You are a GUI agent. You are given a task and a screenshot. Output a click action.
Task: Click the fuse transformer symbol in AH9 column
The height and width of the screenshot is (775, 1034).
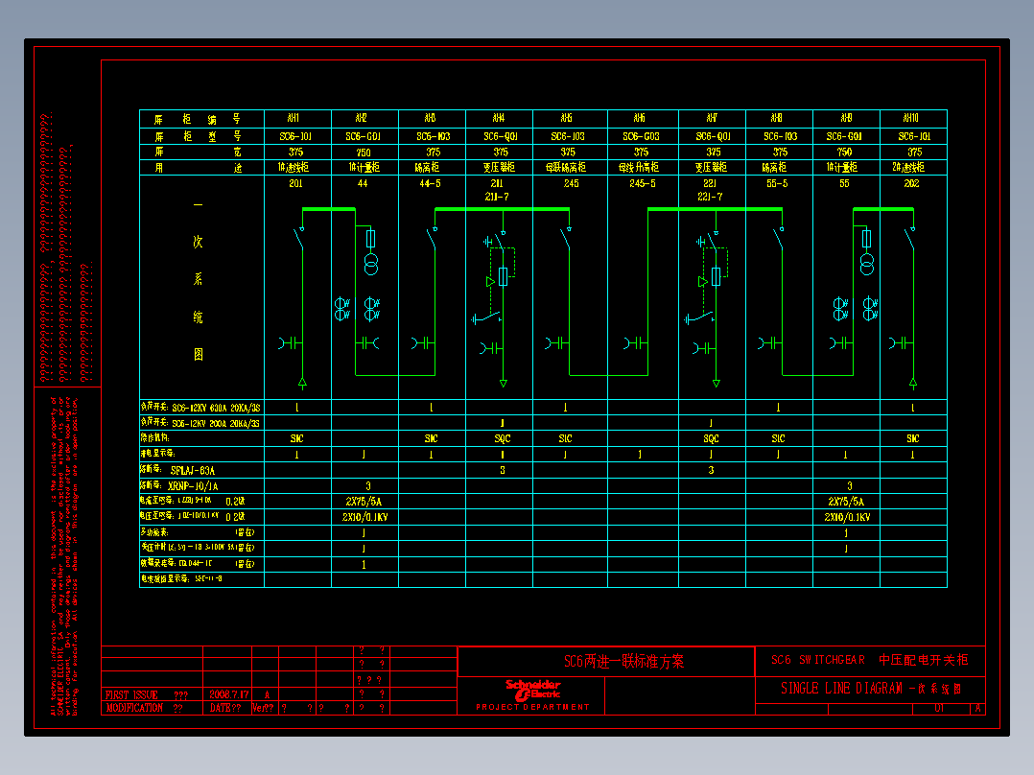(x=866, y=252)
